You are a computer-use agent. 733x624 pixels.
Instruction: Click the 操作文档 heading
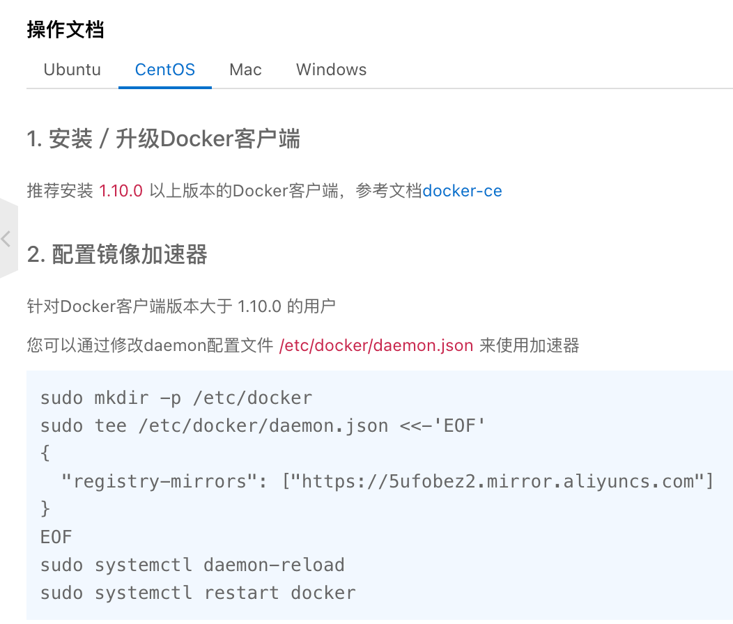(x=65, y=29)
